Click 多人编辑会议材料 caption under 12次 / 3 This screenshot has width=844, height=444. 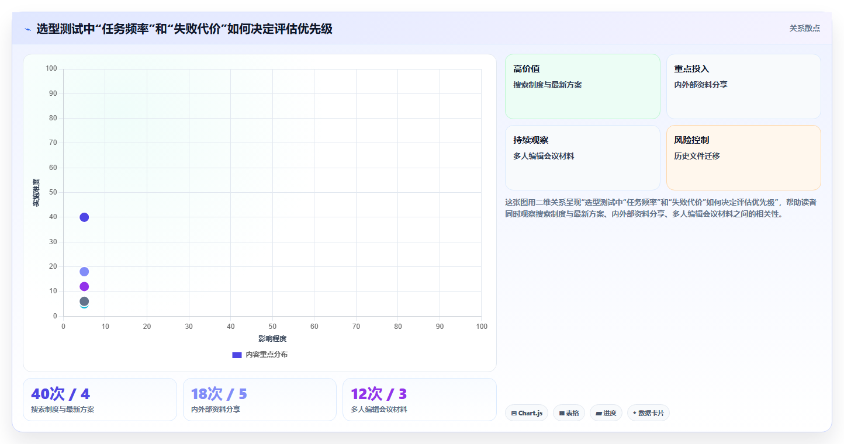tap(379, 410)
